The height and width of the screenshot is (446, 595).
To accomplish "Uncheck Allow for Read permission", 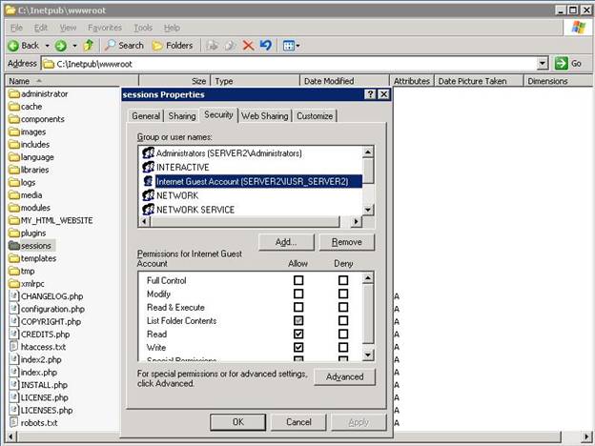I will 298,334.
